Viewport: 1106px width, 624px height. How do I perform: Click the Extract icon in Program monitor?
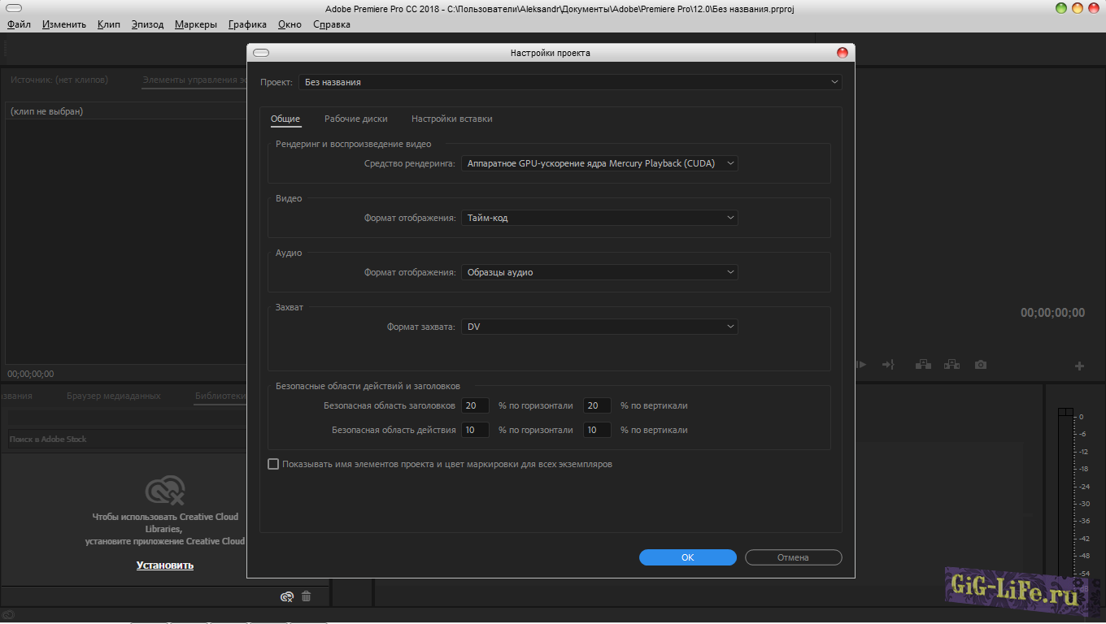(951, 365)
